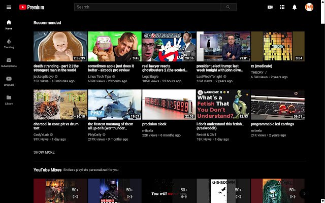This screenshot has width=325, height=203.
Task: Open the YouTube apps grid icon
Action: [x=282, y=7]
